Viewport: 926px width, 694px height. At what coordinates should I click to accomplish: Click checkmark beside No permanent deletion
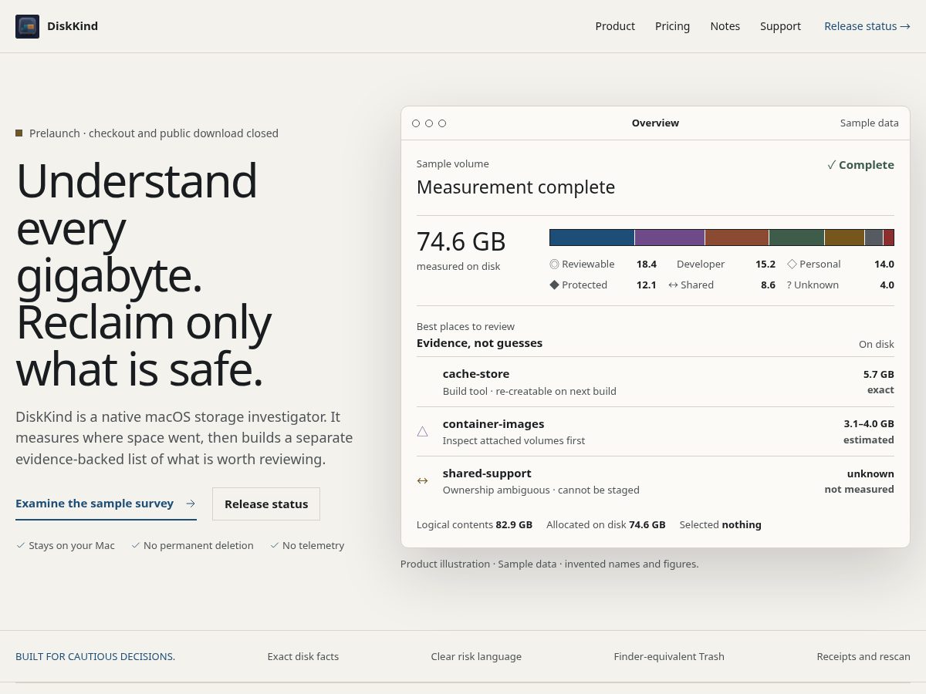[136, 545]
